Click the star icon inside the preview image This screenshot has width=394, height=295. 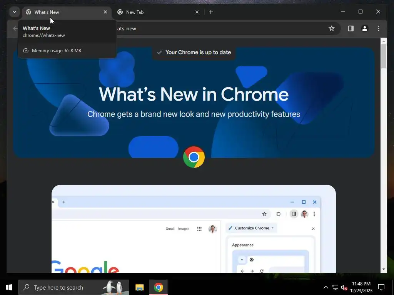click(264, 214)
